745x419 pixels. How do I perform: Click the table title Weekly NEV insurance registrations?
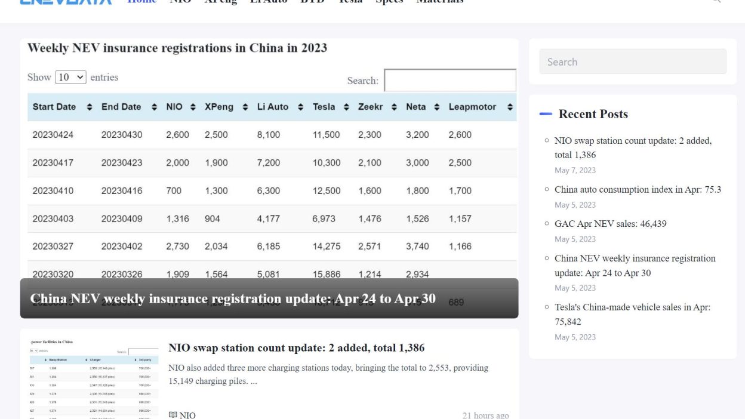177,48
